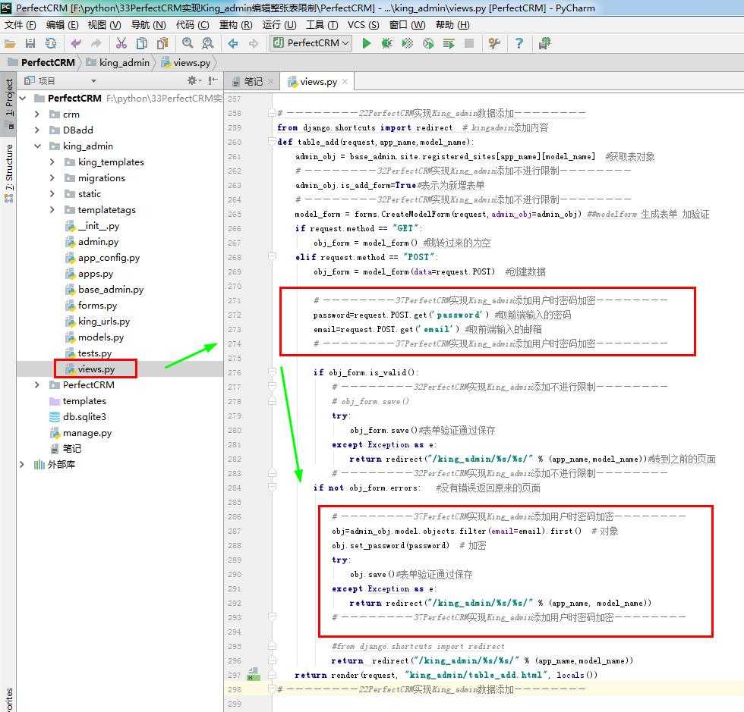Click the concurrency diagram run icon

click(449, 44)
